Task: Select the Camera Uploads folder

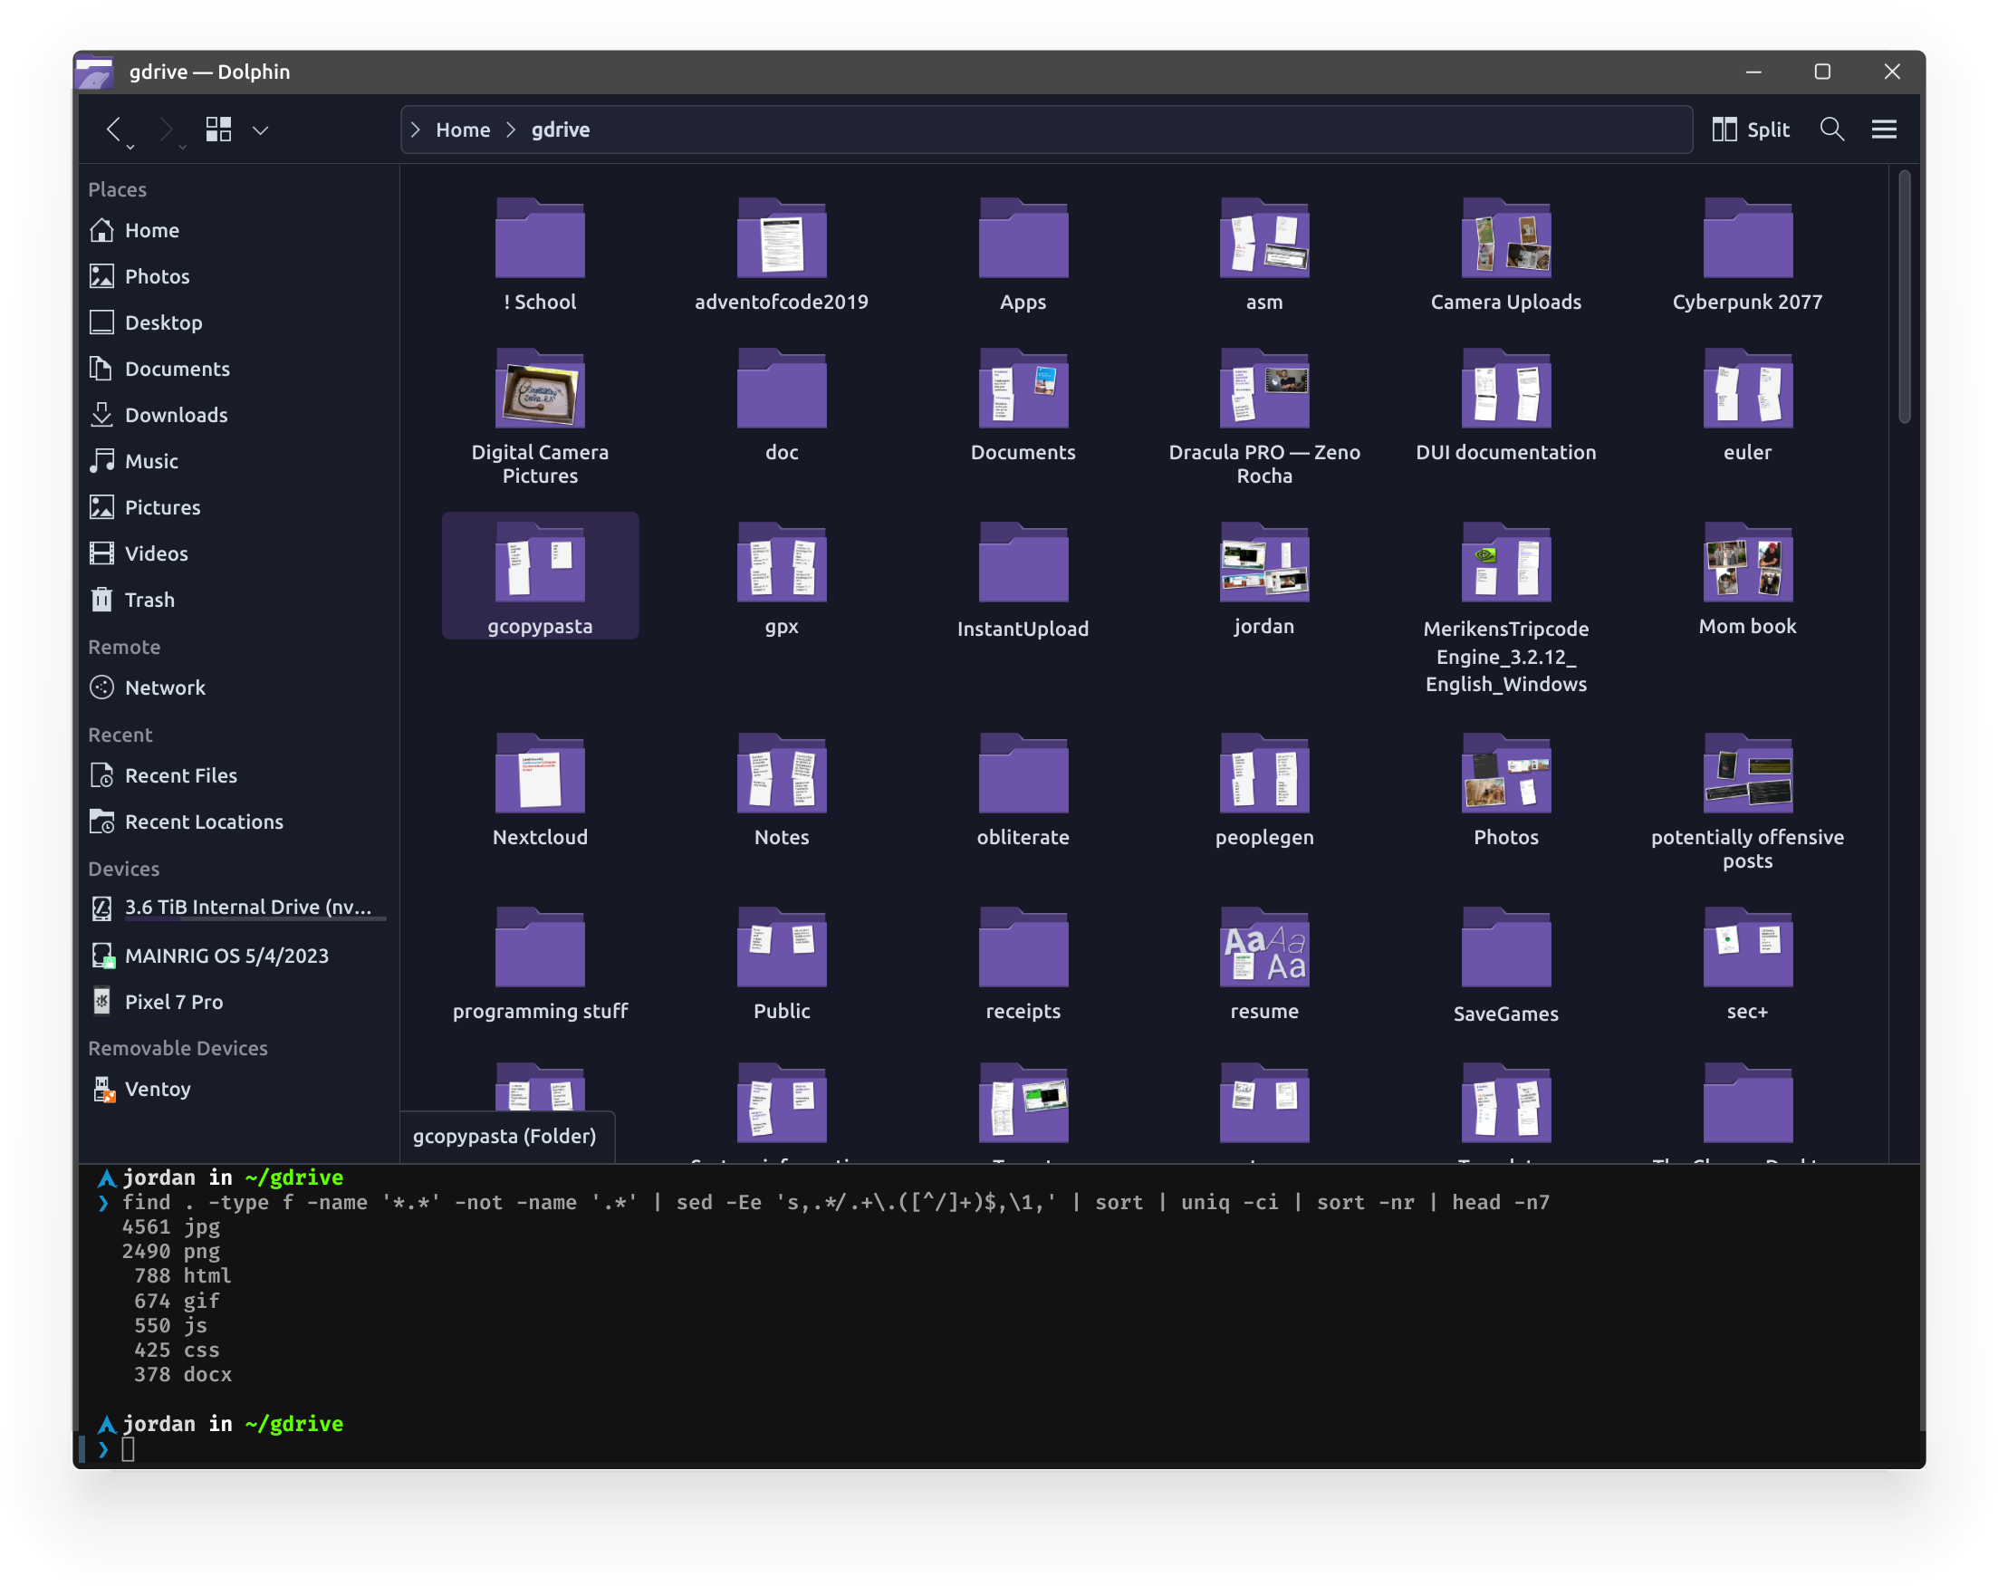Action: tap(1506, 255)
